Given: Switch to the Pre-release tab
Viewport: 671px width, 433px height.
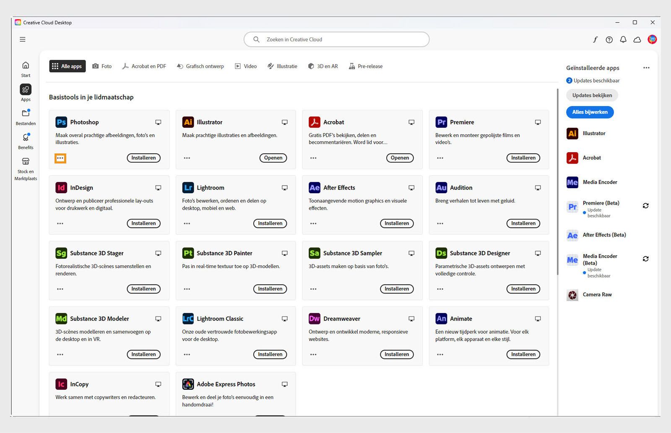Looking at the screenshot, I should tap(366, 66).
